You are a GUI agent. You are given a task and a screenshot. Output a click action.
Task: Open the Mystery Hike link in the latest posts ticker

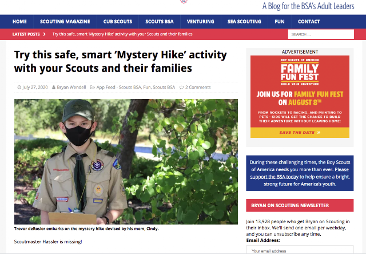coord(122,34)
